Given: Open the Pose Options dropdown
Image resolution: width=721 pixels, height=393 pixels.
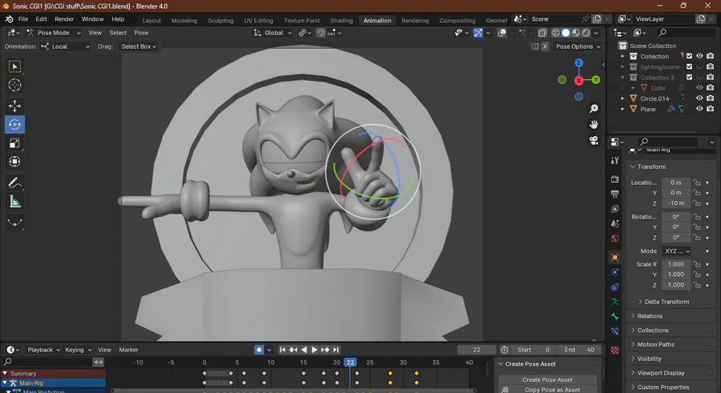Looking at the screenshot, I should point(578,46).
